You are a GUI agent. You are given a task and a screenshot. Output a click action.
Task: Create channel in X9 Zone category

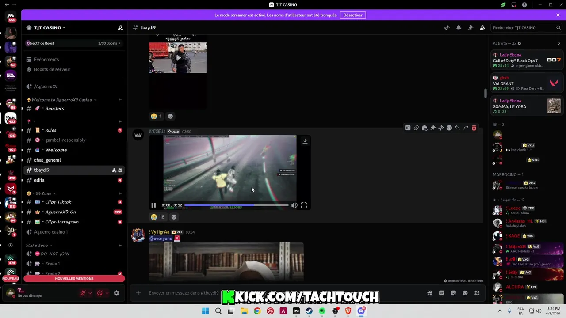120,193
